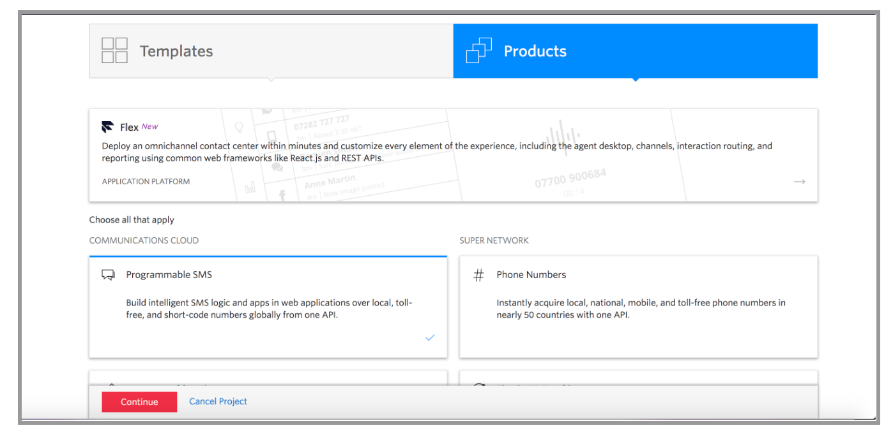Screen dimensions: 893x435
Task: Click the Phone Numbers hash icon
Action: click(x=478, y=275)
